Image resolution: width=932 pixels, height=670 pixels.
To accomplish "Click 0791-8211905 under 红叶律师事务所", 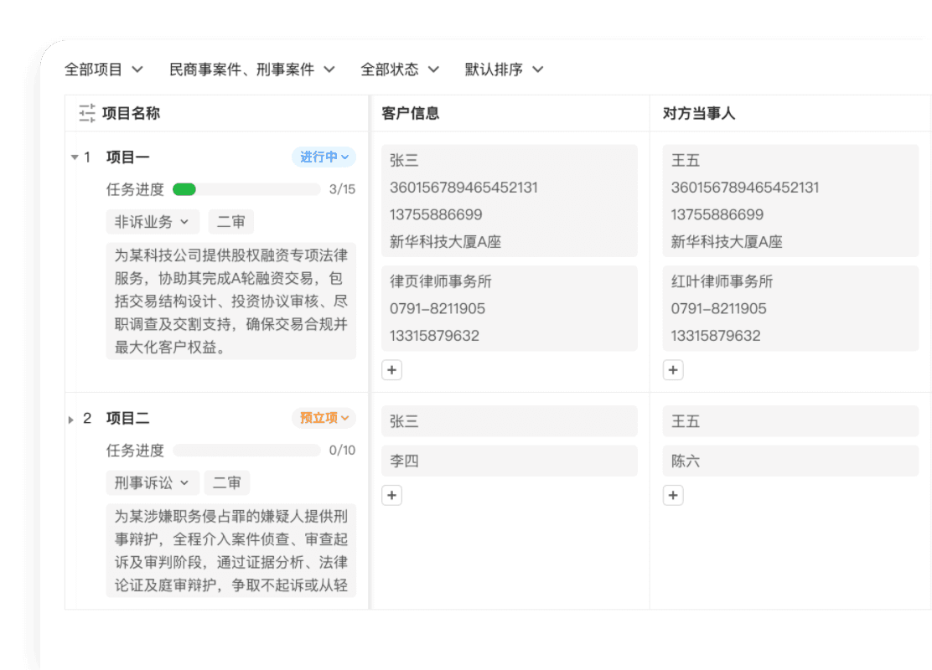I will tap(718, 309).
